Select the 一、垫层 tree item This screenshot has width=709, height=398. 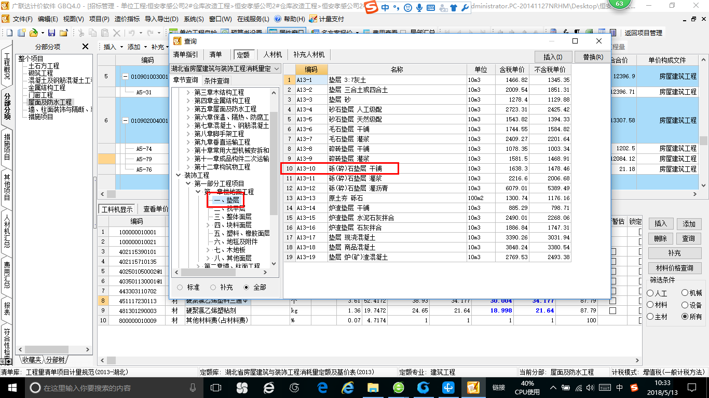click(x=227, y=200)
